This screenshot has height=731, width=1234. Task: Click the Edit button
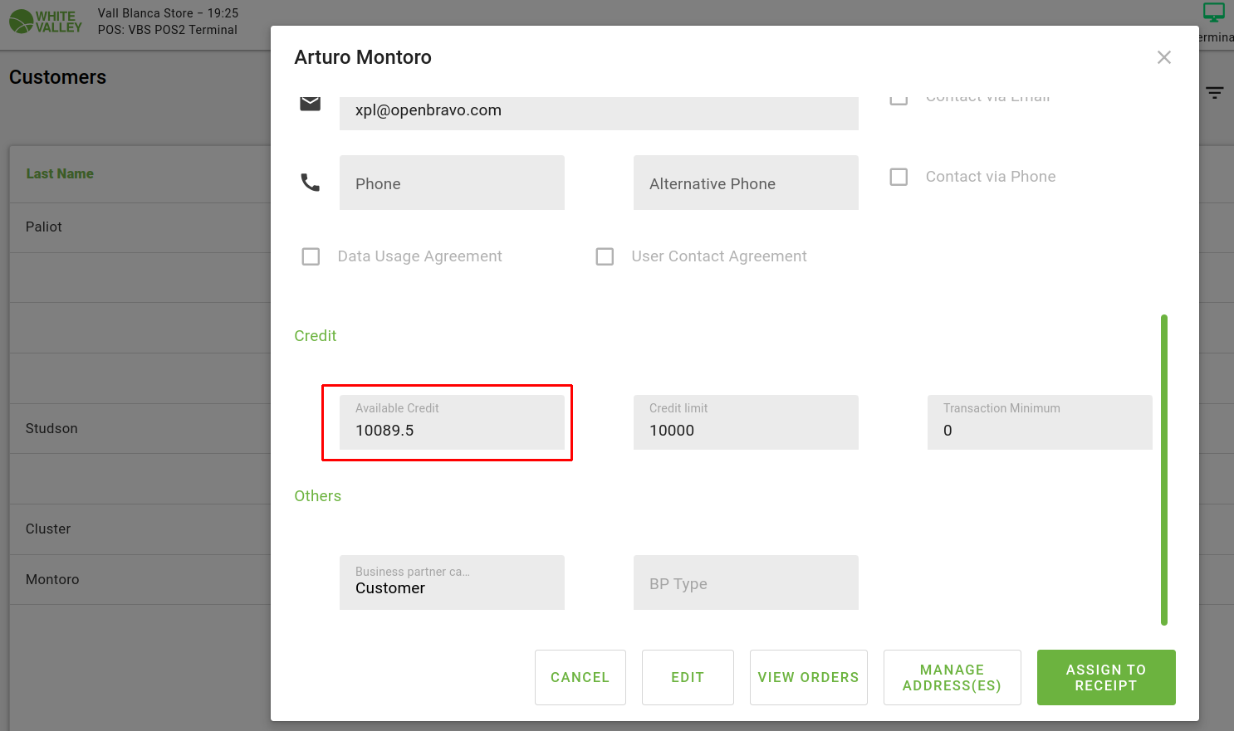pyautogui.click(x=688, y=677)
